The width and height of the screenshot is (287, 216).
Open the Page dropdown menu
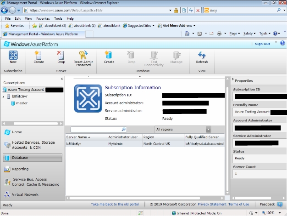234,34
